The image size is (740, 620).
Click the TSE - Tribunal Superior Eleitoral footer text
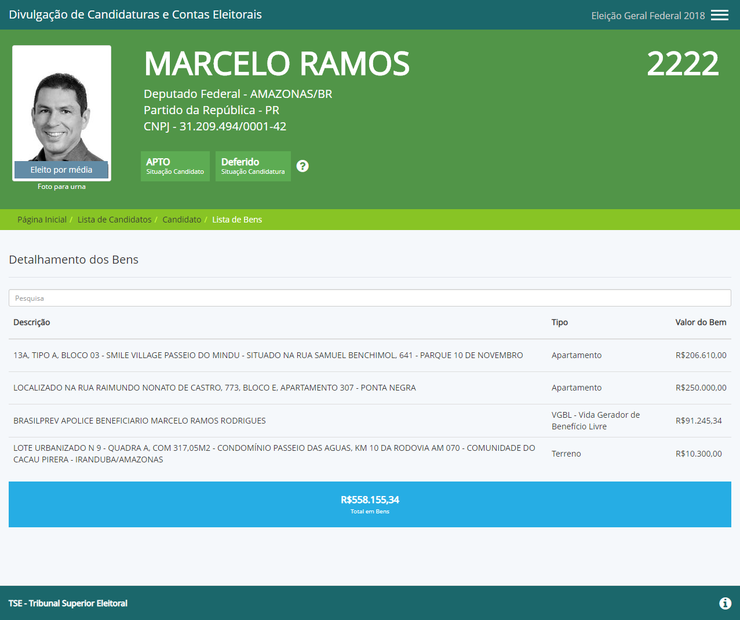pos(68,603)
